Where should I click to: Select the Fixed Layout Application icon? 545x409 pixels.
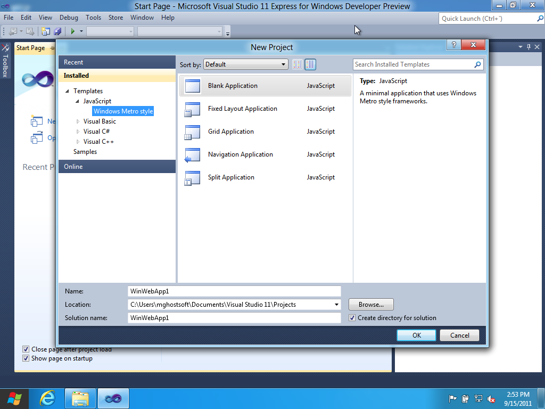coord(192,109)
